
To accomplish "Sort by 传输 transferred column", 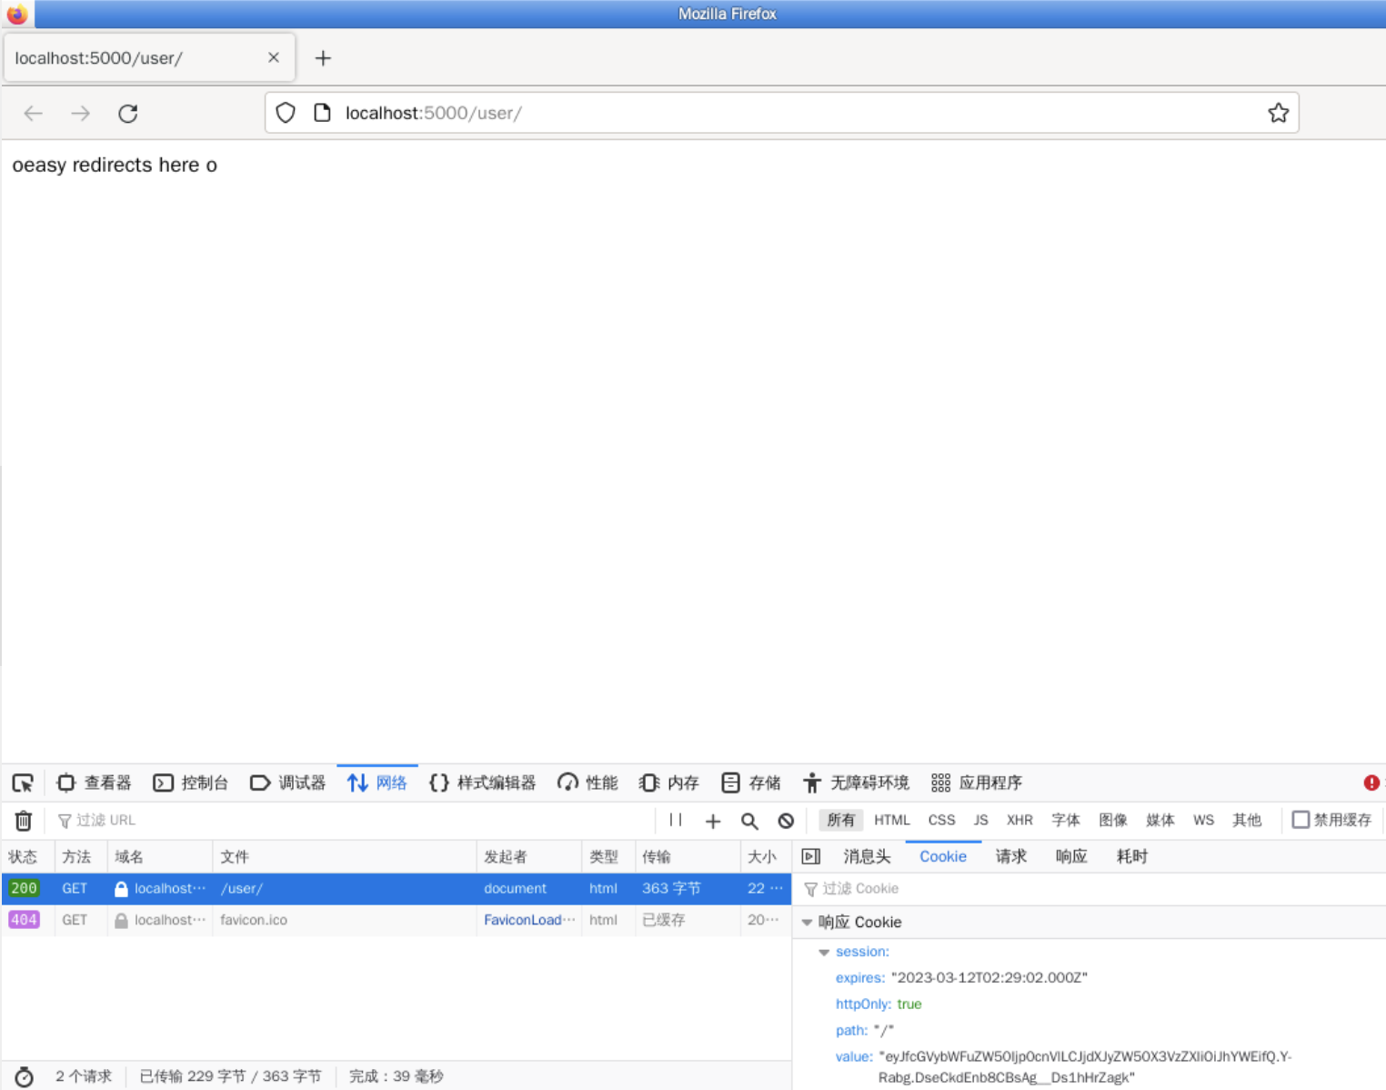I will [688, 856].
